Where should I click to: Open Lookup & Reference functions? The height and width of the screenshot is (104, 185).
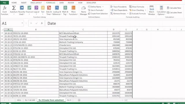[x=57, y=10]
